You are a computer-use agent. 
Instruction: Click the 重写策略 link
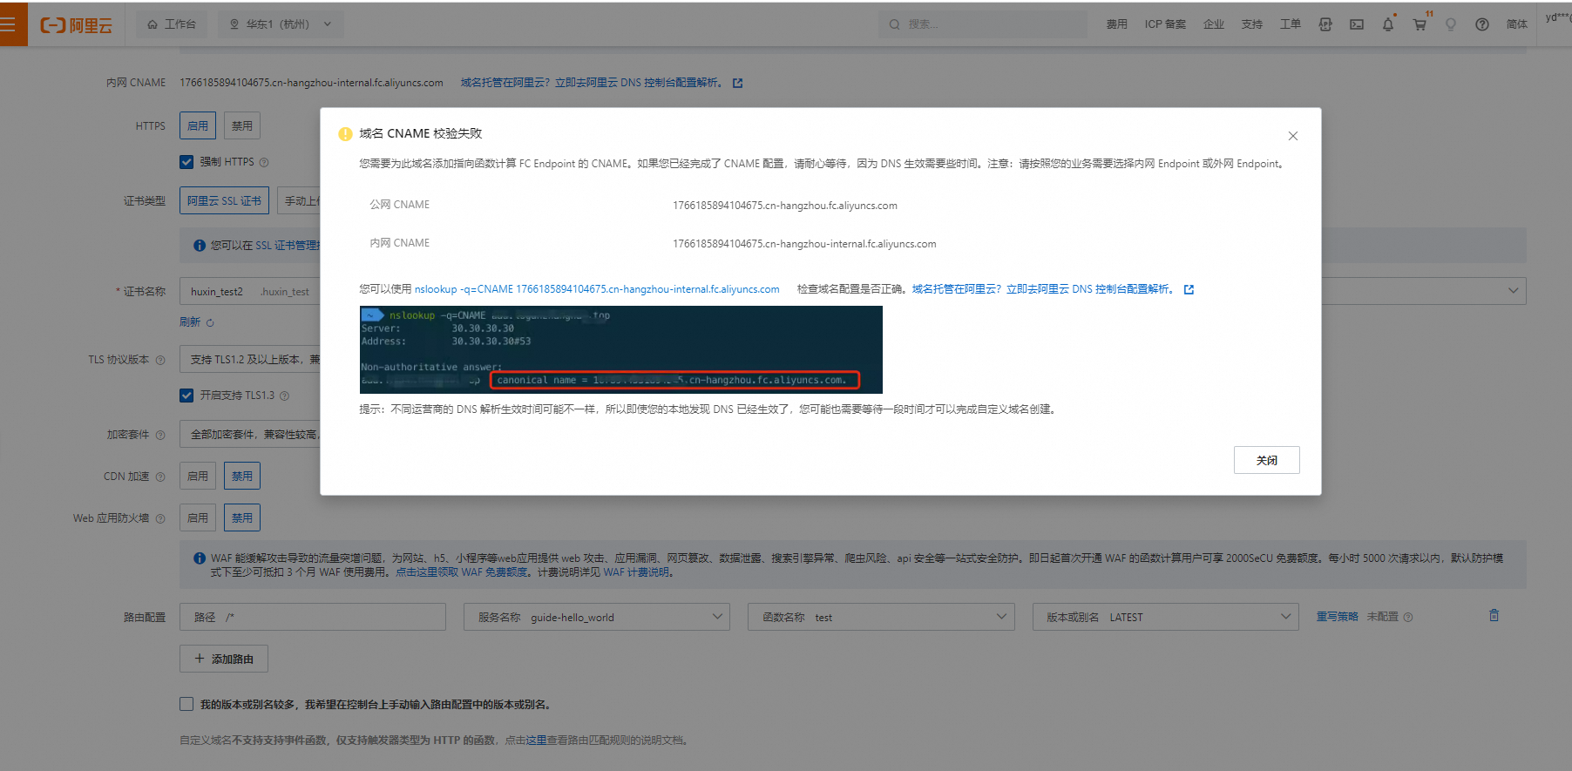[1337, 617]
